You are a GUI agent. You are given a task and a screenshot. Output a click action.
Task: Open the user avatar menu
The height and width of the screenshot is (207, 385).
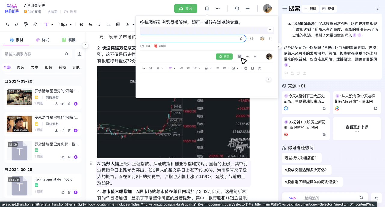click(267, 9)
